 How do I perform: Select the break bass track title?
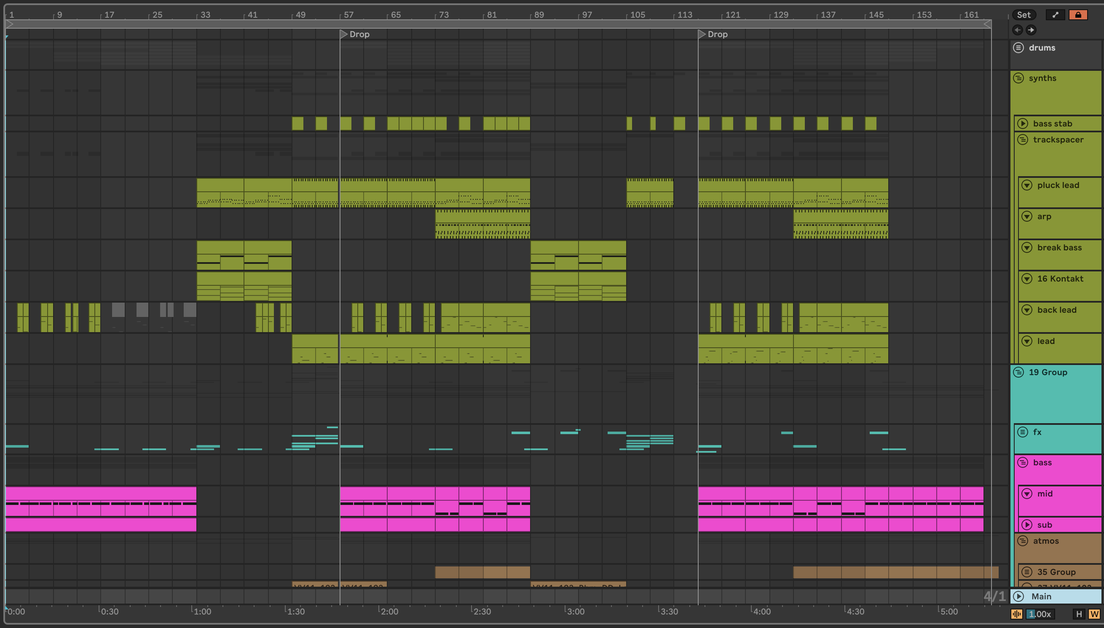1059,247
